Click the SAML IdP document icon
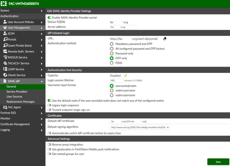This screenshot has width=230, height=166. point(5,81)
